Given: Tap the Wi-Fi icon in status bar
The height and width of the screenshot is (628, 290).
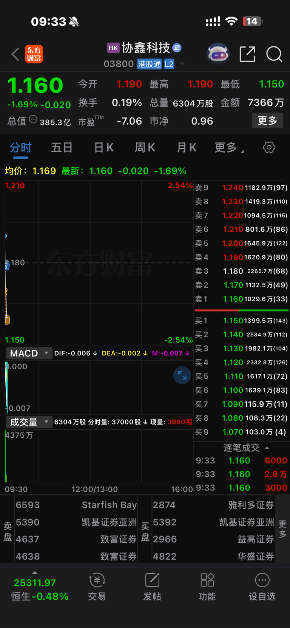Looking at the screenshot, I should point(231,22).
